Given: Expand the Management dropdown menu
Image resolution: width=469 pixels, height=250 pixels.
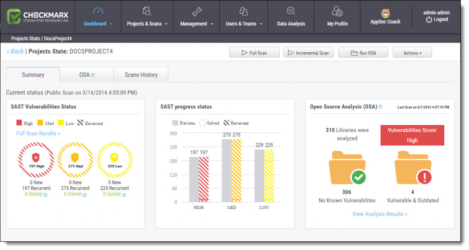Looking at the screenshot, I should [197, 23].
